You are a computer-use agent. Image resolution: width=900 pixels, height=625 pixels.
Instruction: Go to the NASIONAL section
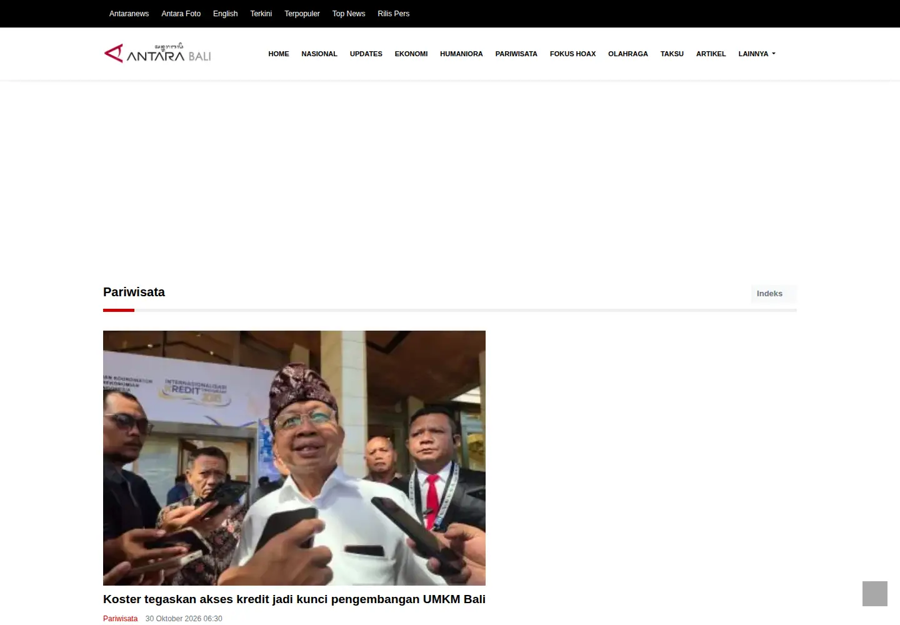[319, 54]
